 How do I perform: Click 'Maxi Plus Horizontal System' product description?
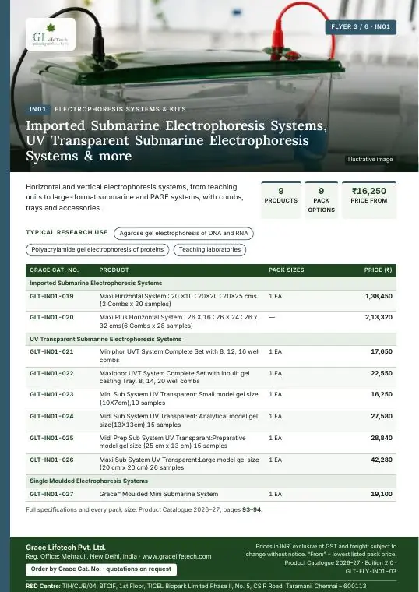tap(178, 321)
